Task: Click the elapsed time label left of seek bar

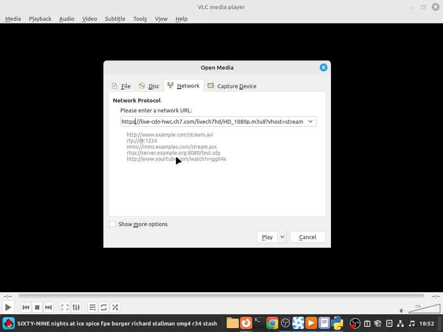Action: point(8,296)
